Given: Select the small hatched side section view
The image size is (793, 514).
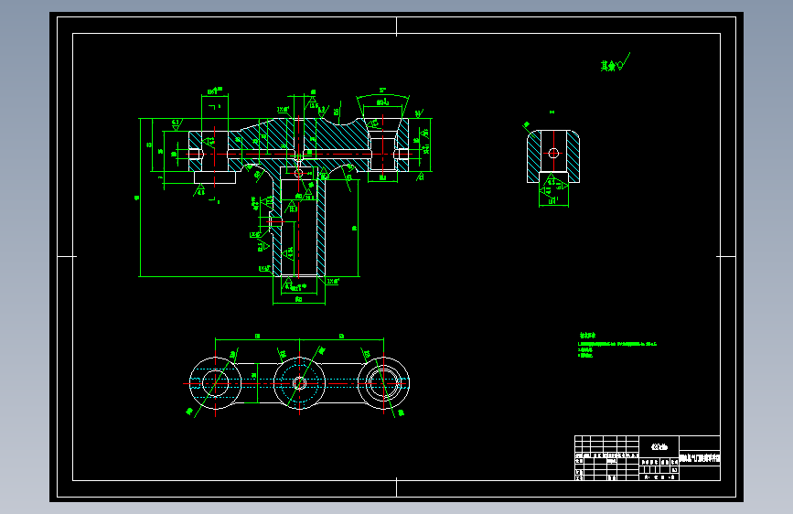Looking at the screenshot, I should [553, 156].
